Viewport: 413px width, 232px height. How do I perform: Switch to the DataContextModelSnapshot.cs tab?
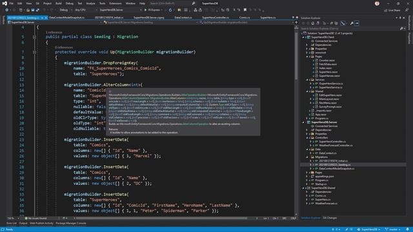tap(66, 17)
